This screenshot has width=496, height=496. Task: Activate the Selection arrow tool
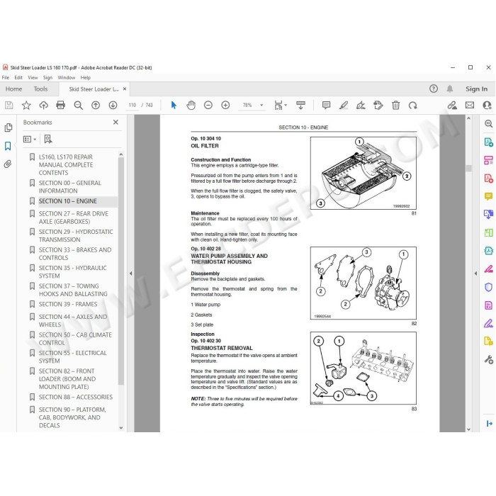pos(174,105)
